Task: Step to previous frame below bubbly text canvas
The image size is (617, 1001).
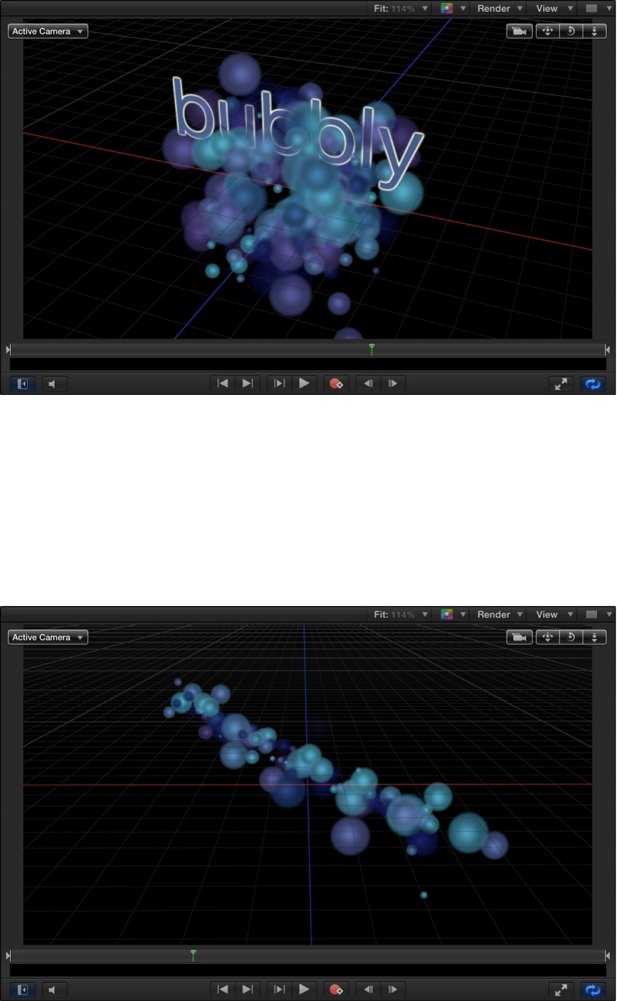Action: click(368, 383)
